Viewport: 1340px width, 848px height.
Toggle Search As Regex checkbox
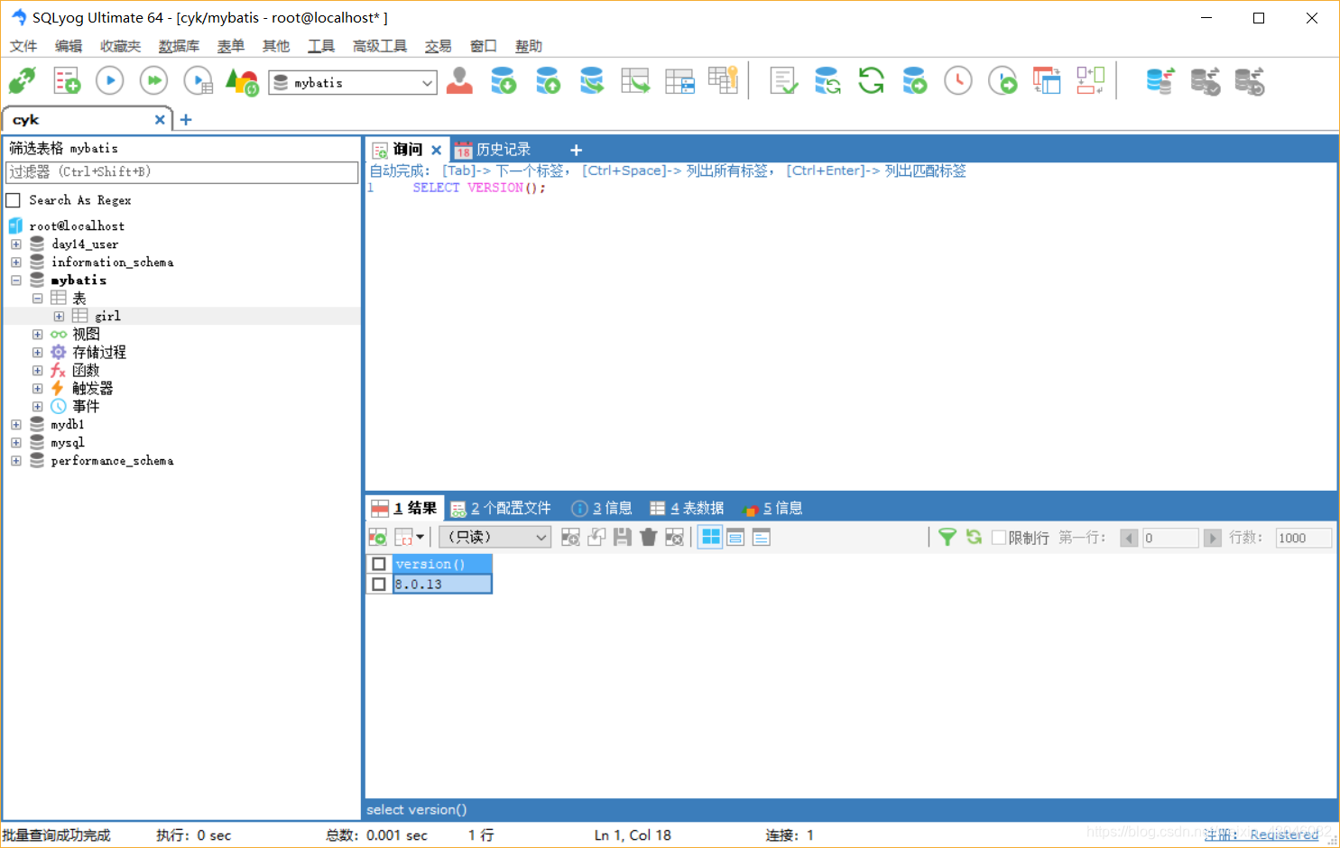14,200
